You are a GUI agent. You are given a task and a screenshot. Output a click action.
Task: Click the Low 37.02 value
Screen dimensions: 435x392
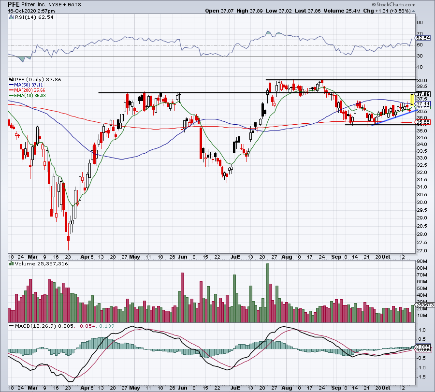279,11
